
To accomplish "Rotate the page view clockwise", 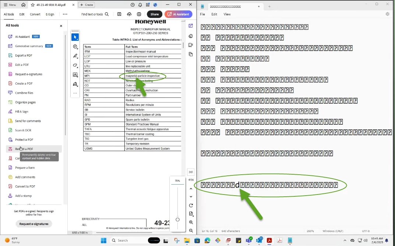I will pos(191,206).
